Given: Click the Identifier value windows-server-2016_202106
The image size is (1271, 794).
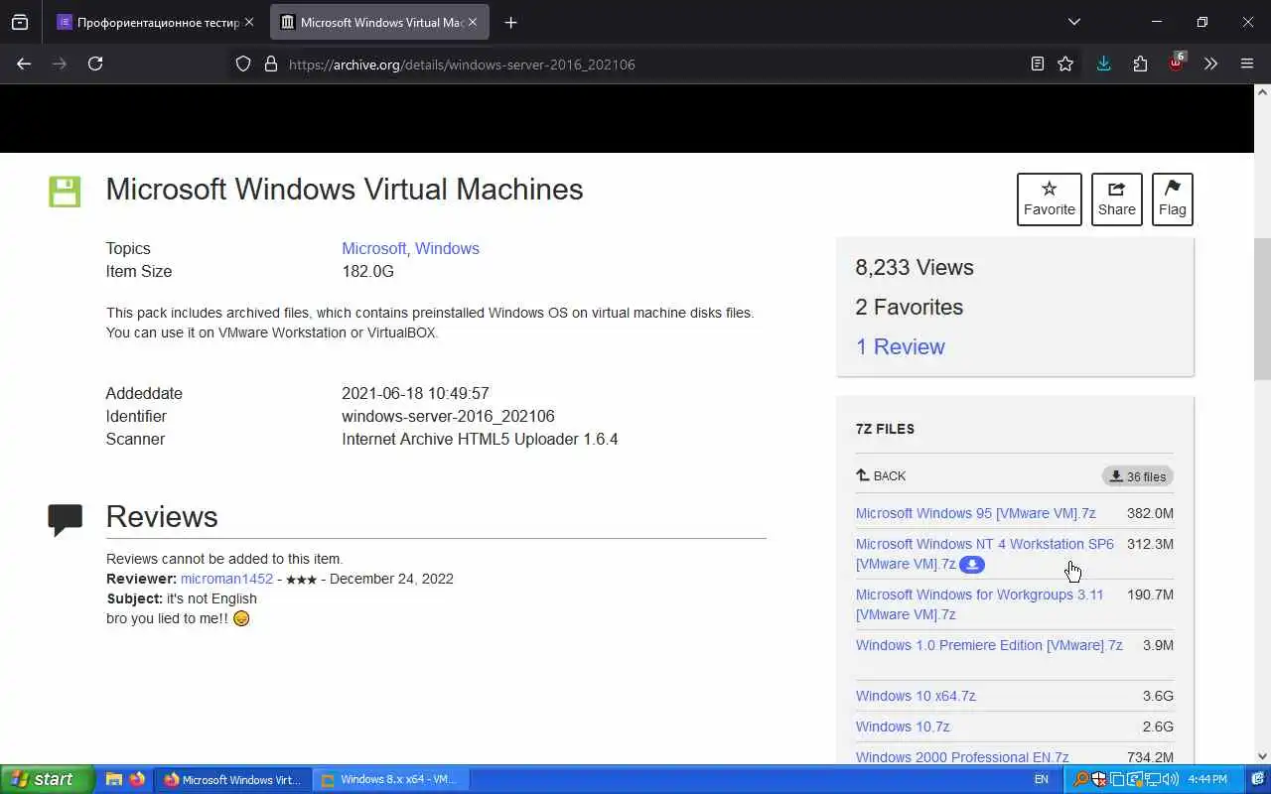Looking at the screenshot, I should pyautogui.click(x=448, y=416).
